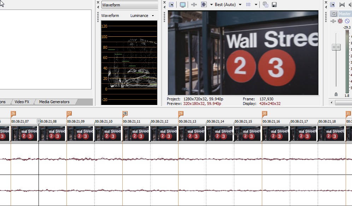Screen dimensions: 352x206
Task: Open Master automation settings gear
Action: [x=340, y=21]
